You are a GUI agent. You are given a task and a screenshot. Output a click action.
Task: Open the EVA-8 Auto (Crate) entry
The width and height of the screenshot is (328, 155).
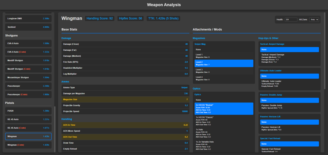pos(28,52)
